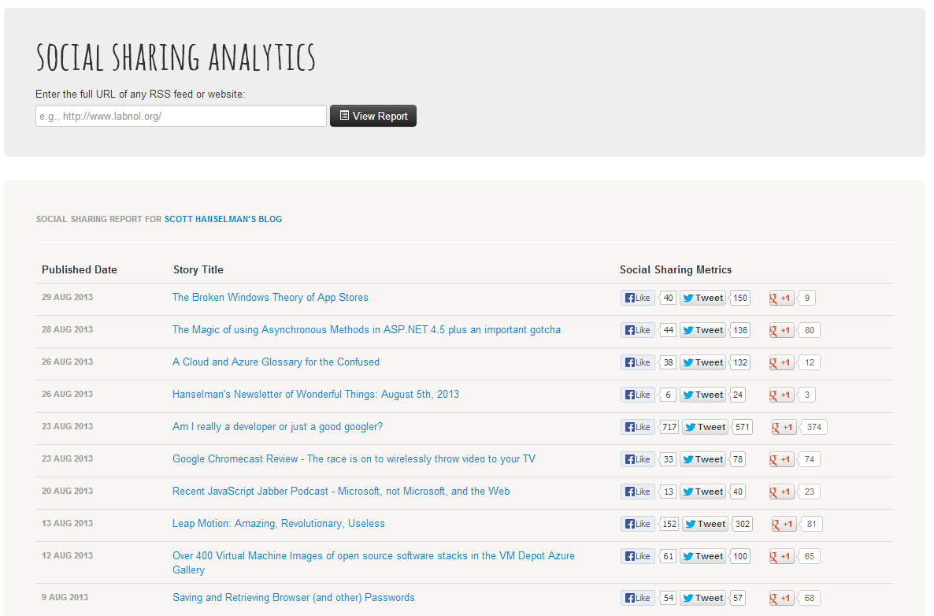
Task: Click the Social Sharing Metrics column header
Action: (676, 269)
